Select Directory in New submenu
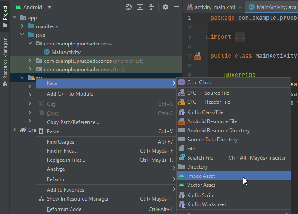The width and height of the screenshot is (298, 214). (x=234, y=167)
